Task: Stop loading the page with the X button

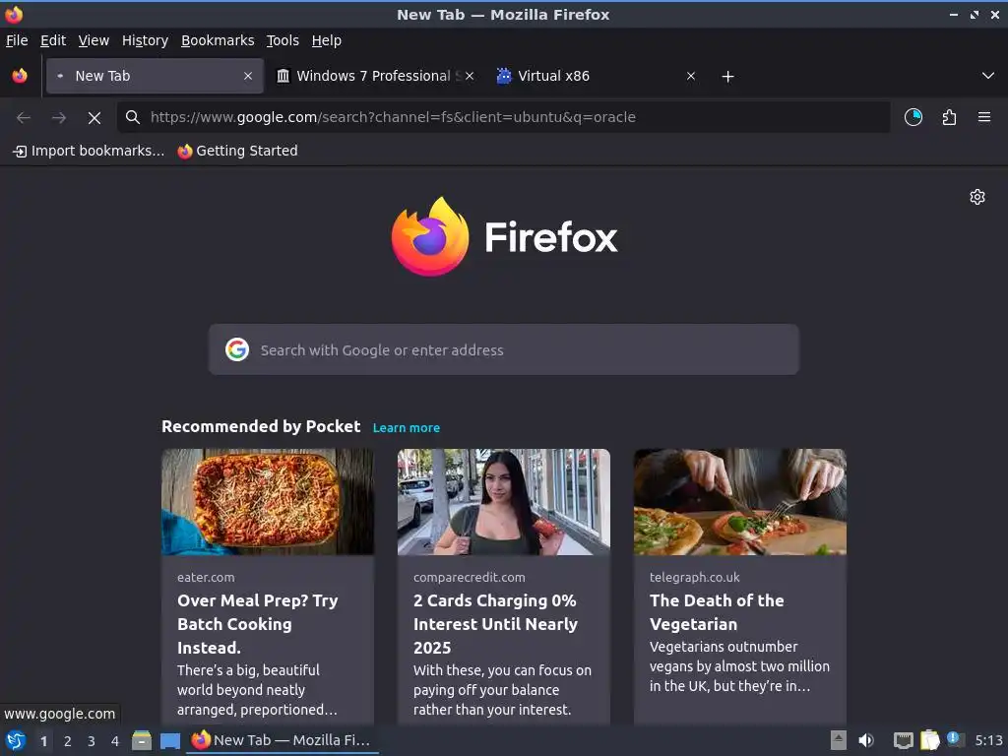Action: (94, 118)
